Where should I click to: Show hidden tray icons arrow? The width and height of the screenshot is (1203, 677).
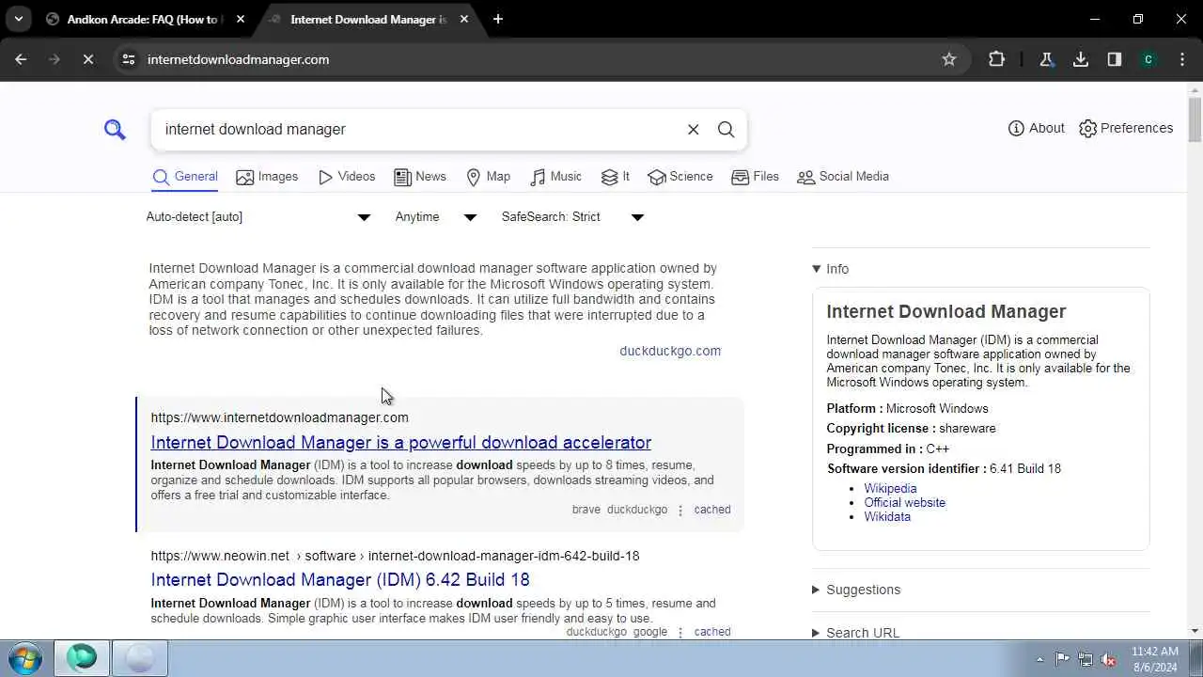tap(1039, 659)
